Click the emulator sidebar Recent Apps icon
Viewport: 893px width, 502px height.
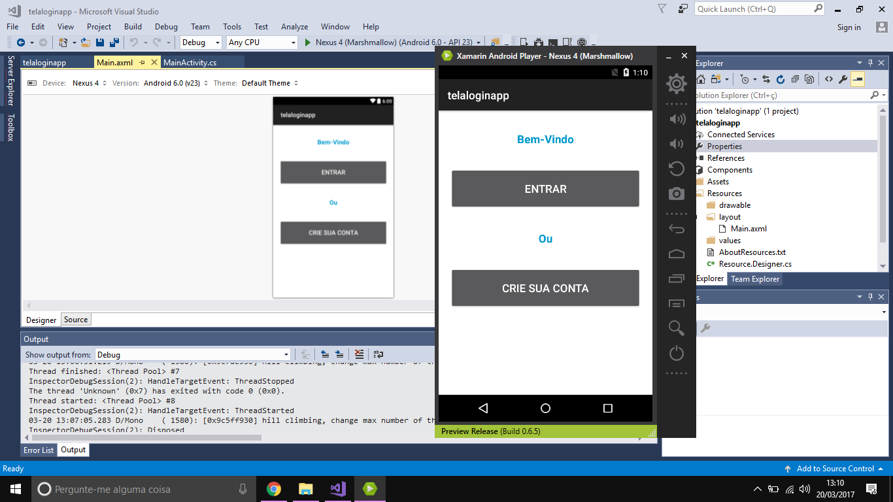point(677,278)
